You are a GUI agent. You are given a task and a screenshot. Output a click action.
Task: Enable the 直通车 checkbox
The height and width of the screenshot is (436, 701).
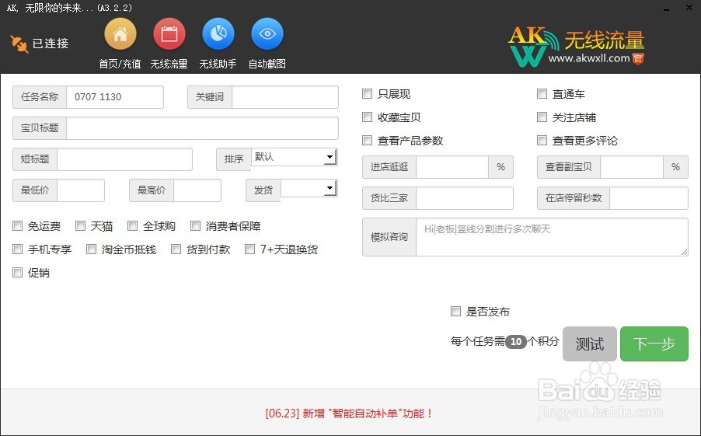[542, 93]
